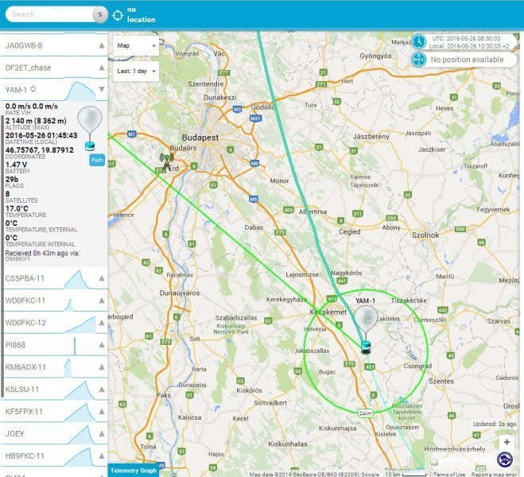Viewport: 524px width, 477px height.
Task: Select the JA0GWB-8 label
Action: (x=24, y=46)
